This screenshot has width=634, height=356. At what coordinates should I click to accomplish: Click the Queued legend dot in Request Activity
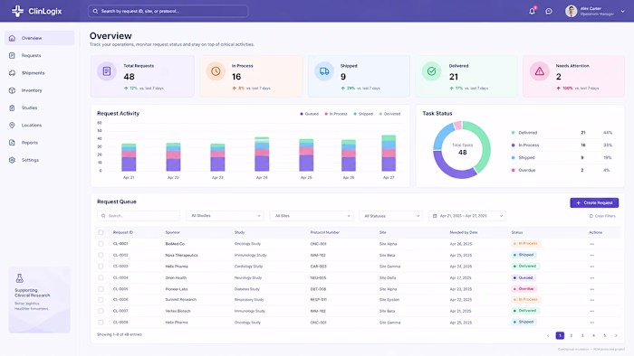tap(302, 114)
